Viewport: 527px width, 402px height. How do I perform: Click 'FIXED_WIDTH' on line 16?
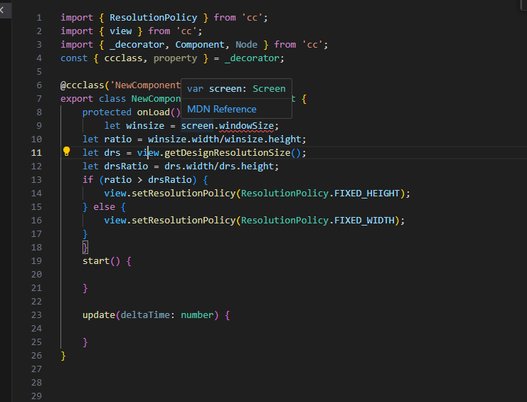tap(364, 220)
